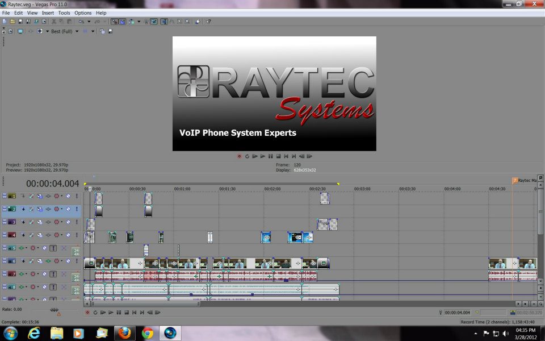Viewport: 545px width, 341px height.
Task: Open Auto Ripple mode dropdown arrow
Action: click(x=139, y=22)
